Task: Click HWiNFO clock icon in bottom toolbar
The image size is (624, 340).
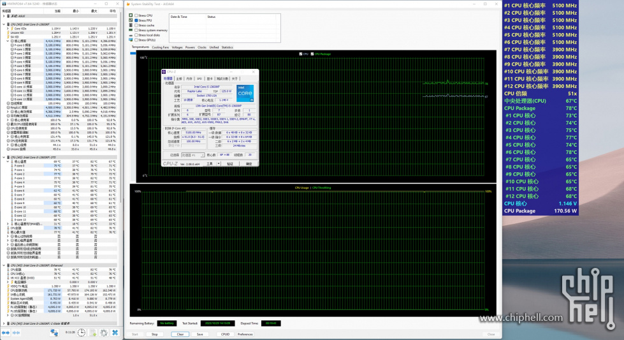Action: 81,332
